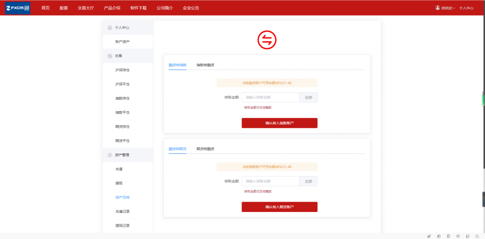Select 沪深持仓 in the sidebar

123,70
